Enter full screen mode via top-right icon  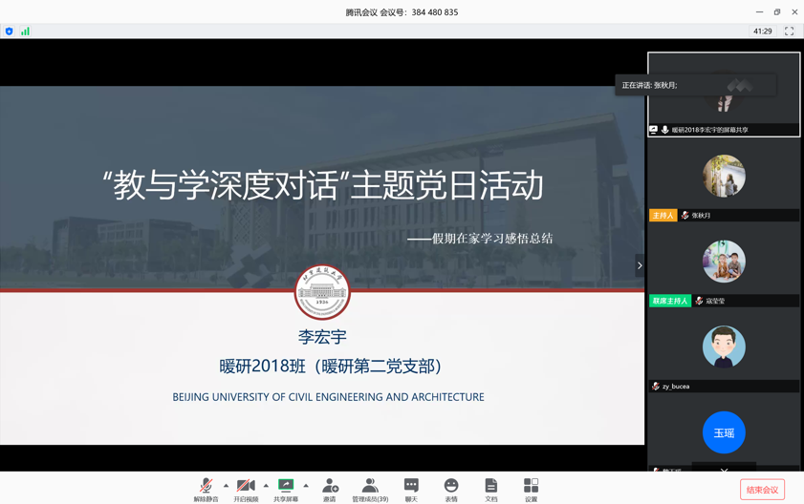(789, 31)
